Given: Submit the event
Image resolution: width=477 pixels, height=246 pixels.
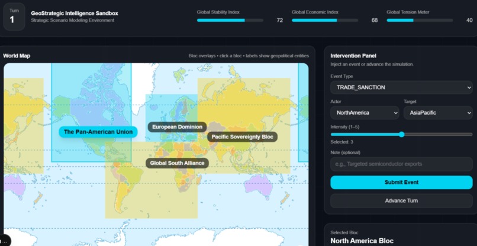Looking at the screenshot, I should click(x=401, y=182).
